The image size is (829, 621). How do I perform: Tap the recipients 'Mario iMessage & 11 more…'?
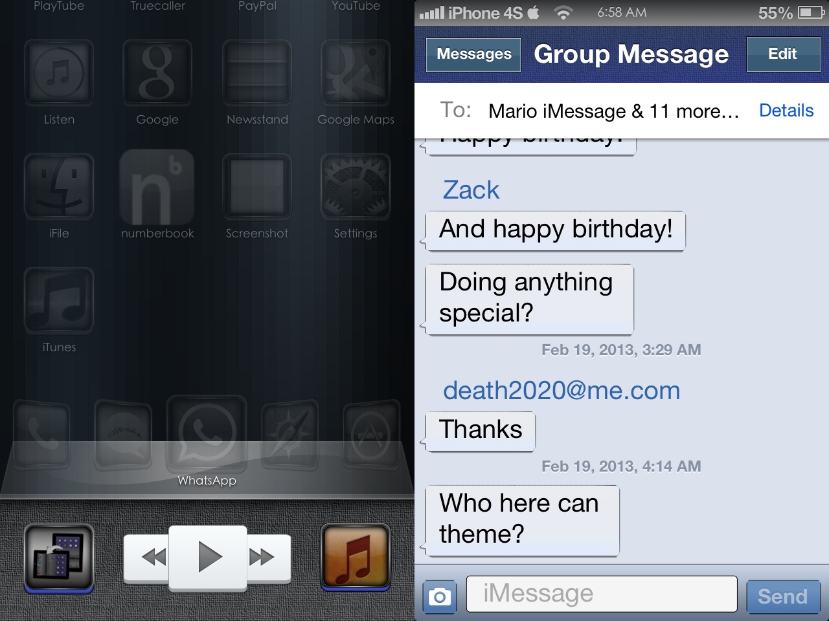tap(614, 111)
